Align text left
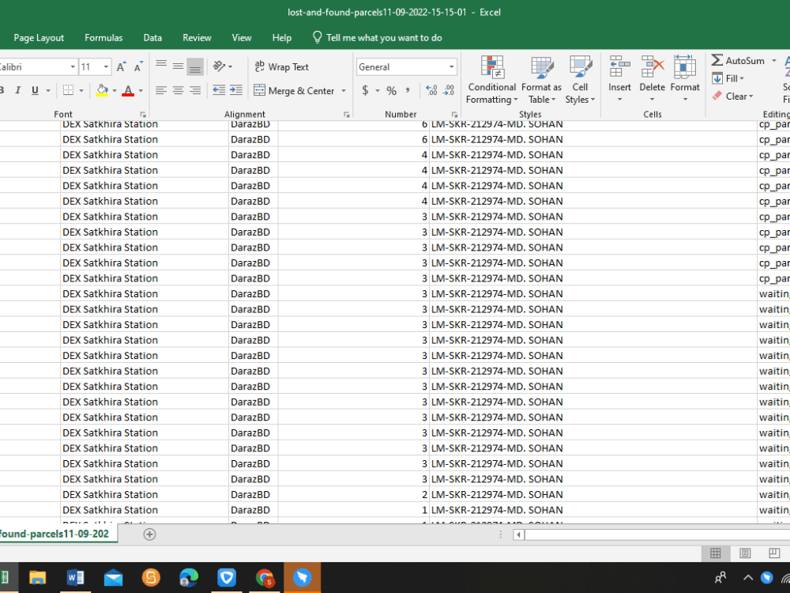This screenshot has width=790, height=593. tap(161, 90)
